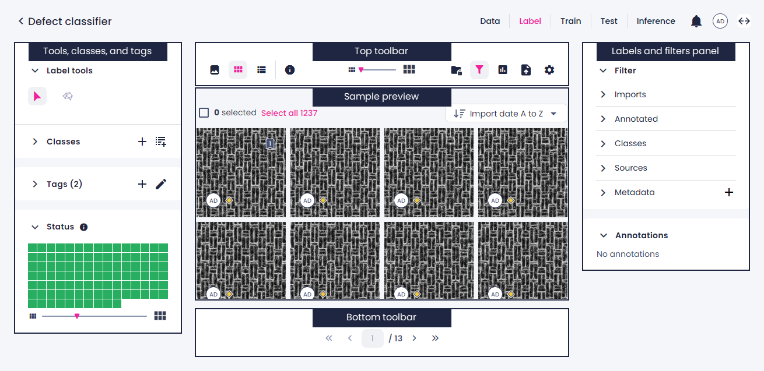This screenshot has width=764, height=371.
Task: Open settings gear in top toolbar
Action: tap(549, 70)
